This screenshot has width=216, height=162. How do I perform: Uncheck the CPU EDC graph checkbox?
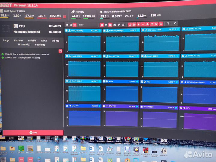(x=141, y=107)
